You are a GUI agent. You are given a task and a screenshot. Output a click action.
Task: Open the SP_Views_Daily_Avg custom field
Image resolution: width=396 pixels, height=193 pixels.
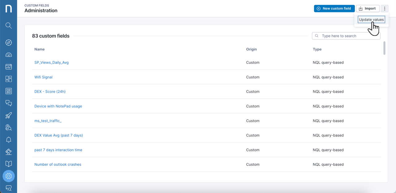click(x=51, y=62)
